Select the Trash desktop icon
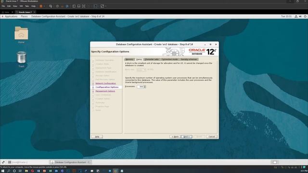Viewport: 308px width, 173px height. click(21, 60)
